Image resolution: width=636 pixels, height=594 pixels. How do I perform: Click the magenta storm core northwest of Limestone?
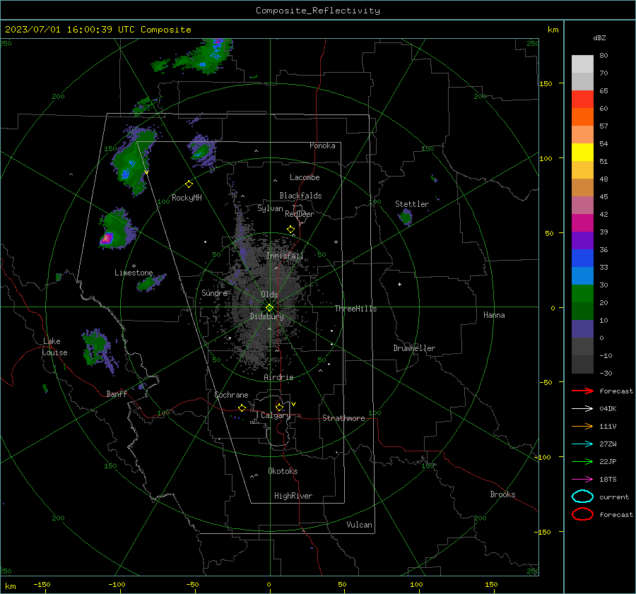click(x=107, y=238)
